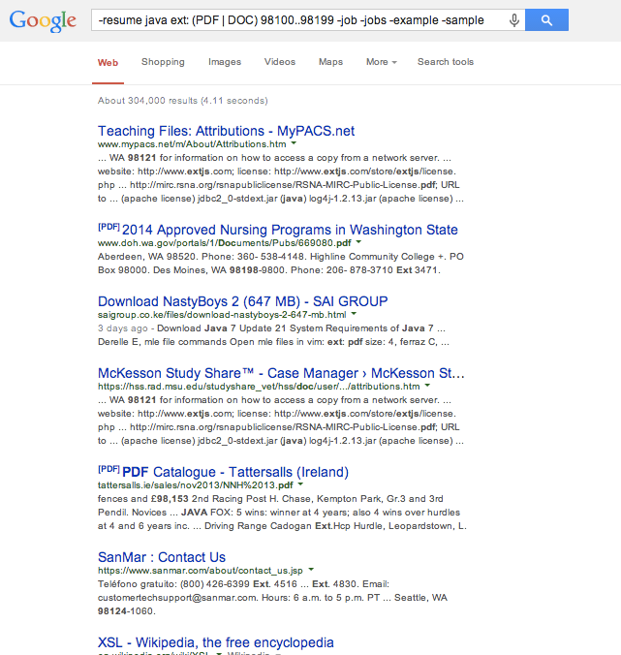Screen dimensions: 621x655
Task: Click the '3 days ago' date in NastyBoys snippet
Action: (122, 328)
